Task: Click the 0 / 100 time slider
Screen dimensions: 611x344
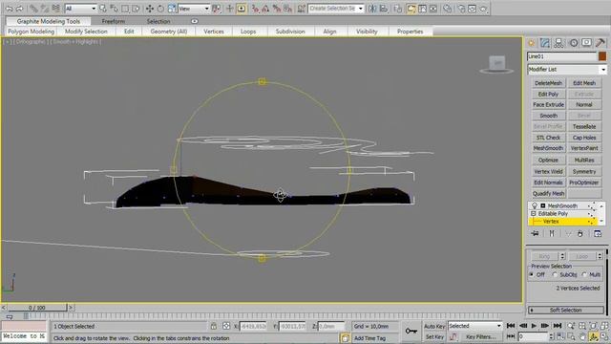Action: click(37, 308)
